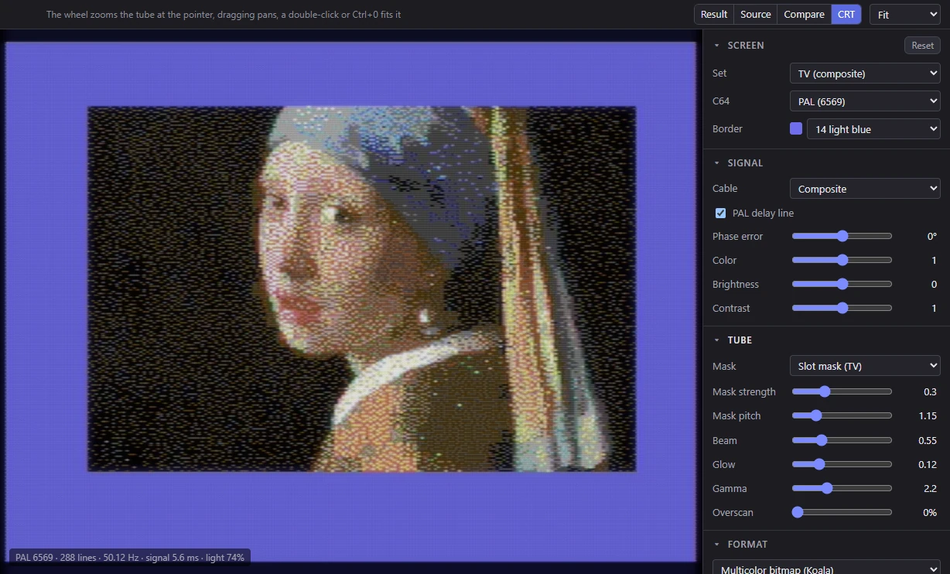950x574 pixels.
Task: Open the Set dropdown showing TV (composite)
Action: click(865, 73)
